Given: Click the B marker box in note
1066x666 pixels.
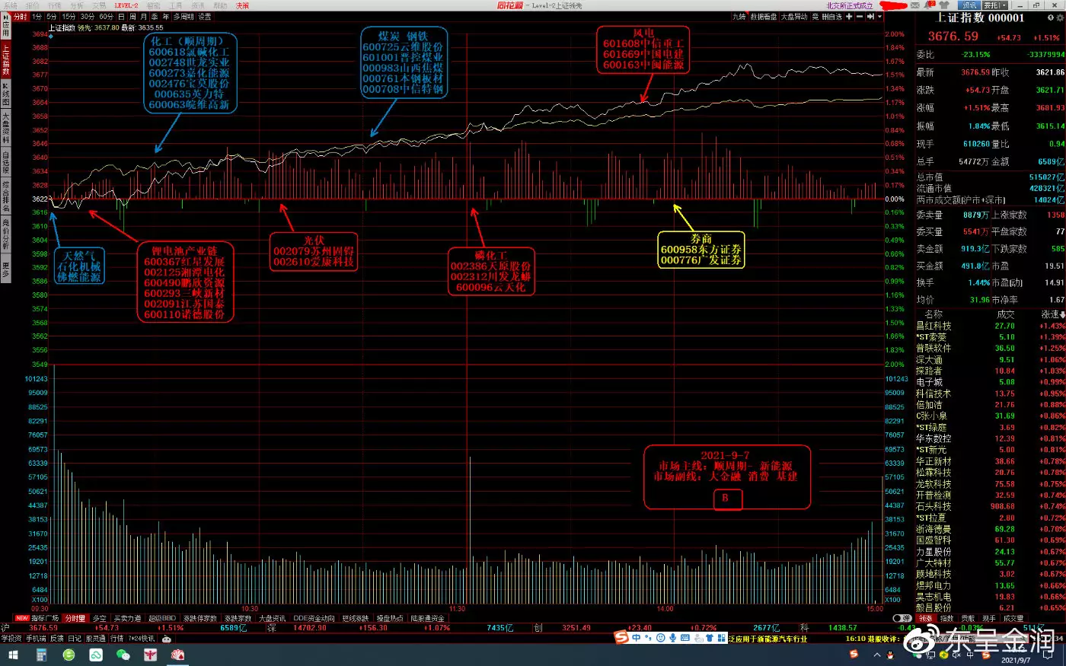Looking at the screenshot, I should (727, 499).
